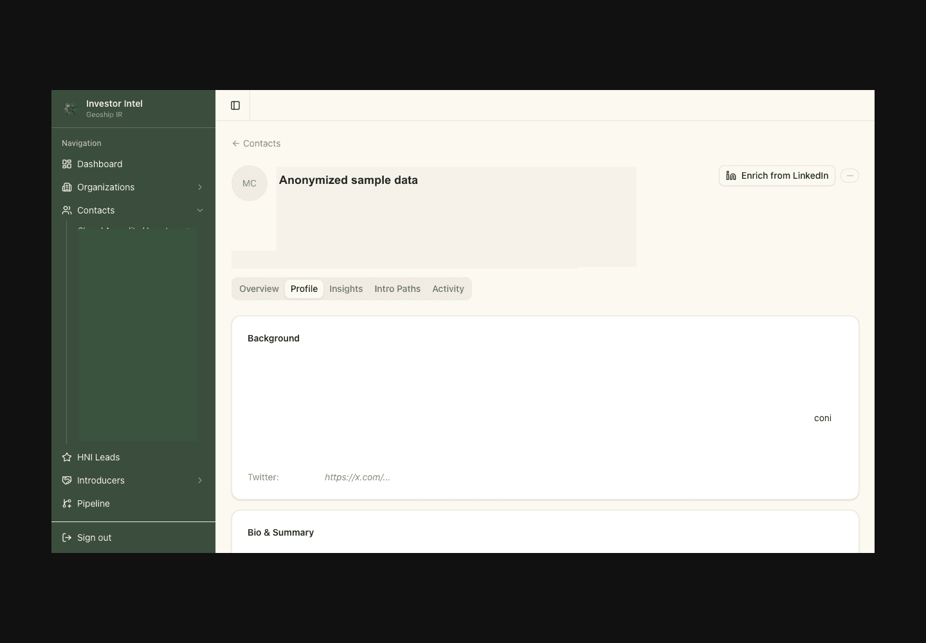Click the back arrow next to Contacts

236,143
